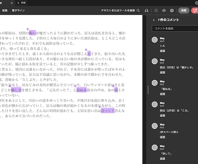
Task: Click note marker above highlighted 訪ねる
Action: 75,86
